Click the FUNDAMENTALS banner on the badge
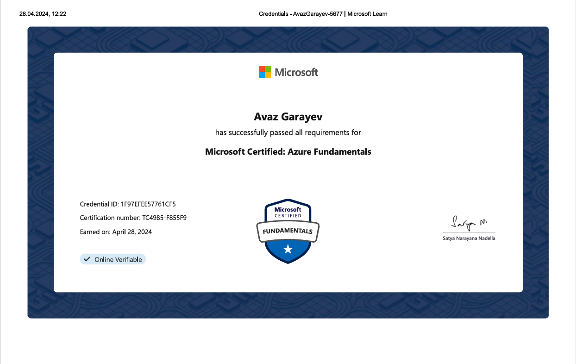Viewport: 576px width, 364px height. [288, 231]
